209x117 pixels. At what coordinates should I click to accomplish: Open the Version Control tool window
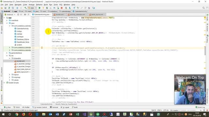pyautogui.click(x=40, y=107)
